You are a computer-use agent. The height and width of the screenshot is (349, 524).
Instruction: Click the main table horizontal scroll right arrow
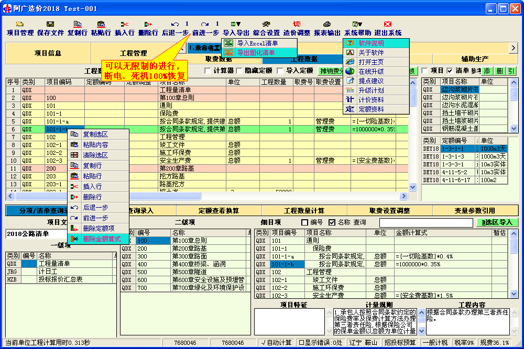click(x=403, y=196)
